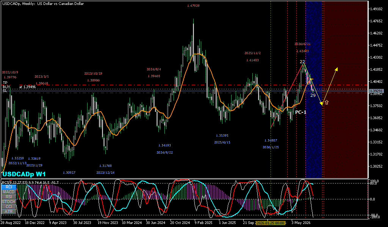Click 1.40402 on the price scale
388x227 pixels.
point(376,82)
